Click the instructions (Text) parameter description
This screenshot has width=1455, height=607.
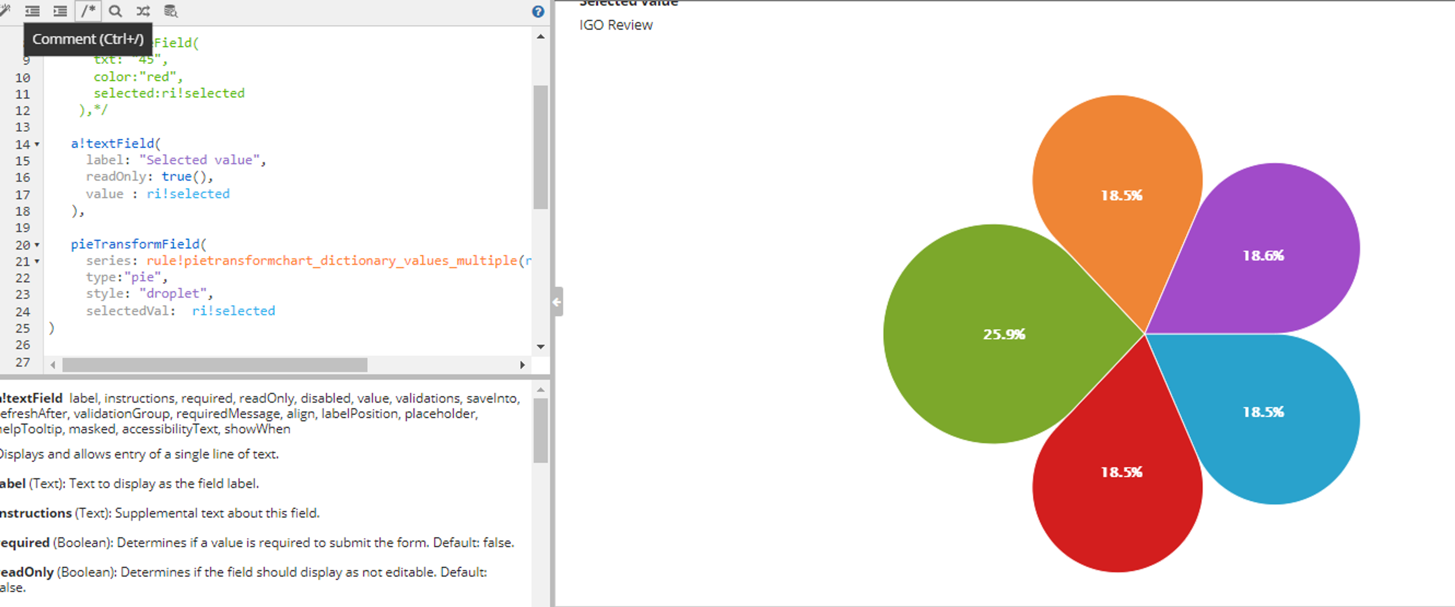[159, 513]
